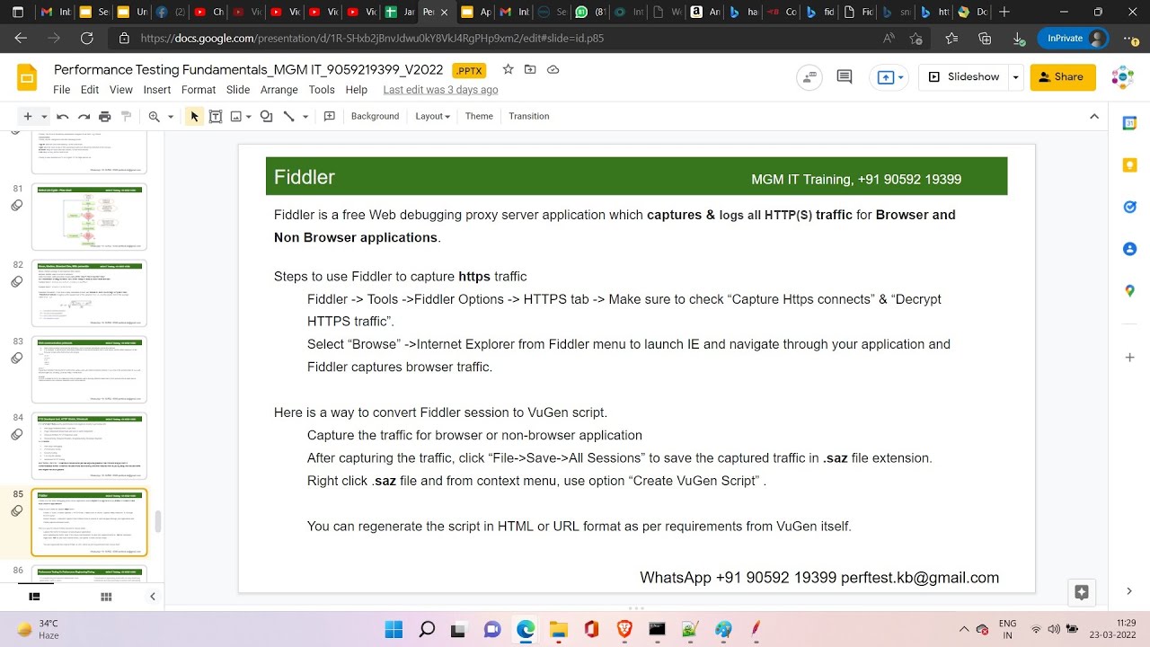This screenshot has width=1150, height=647.
Task: Hide the menus with collapse chevron
Action: click(x=1094, y=116)
